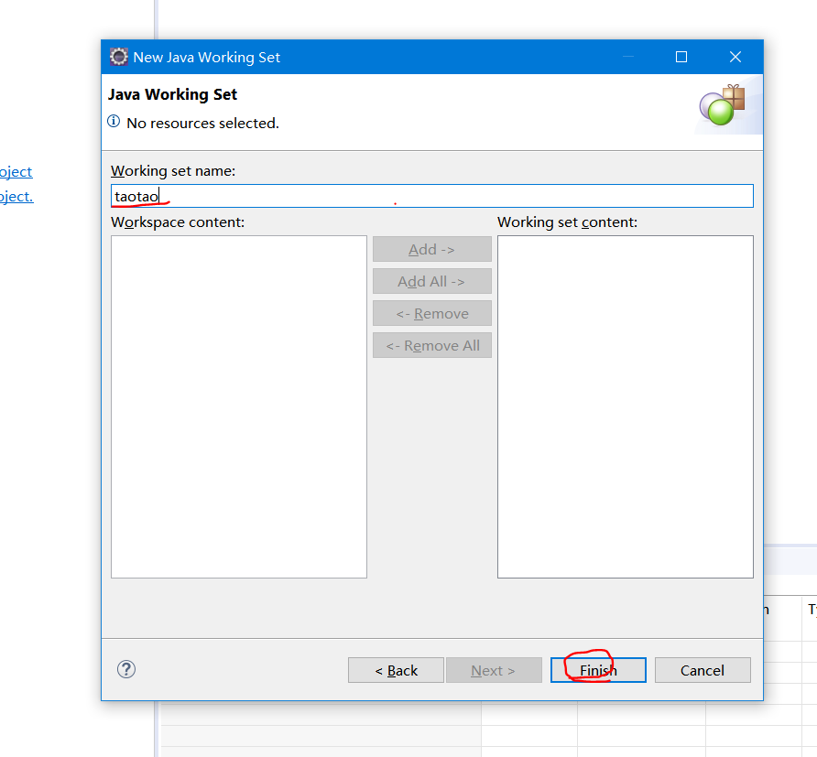The width and height of the screenshot is (817, 757).
Task: Click inside the Workspace content list
Action: point(239,406)
